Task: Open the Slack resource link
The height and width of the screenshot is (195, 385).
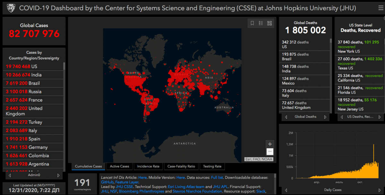Action: coord(261,191)
